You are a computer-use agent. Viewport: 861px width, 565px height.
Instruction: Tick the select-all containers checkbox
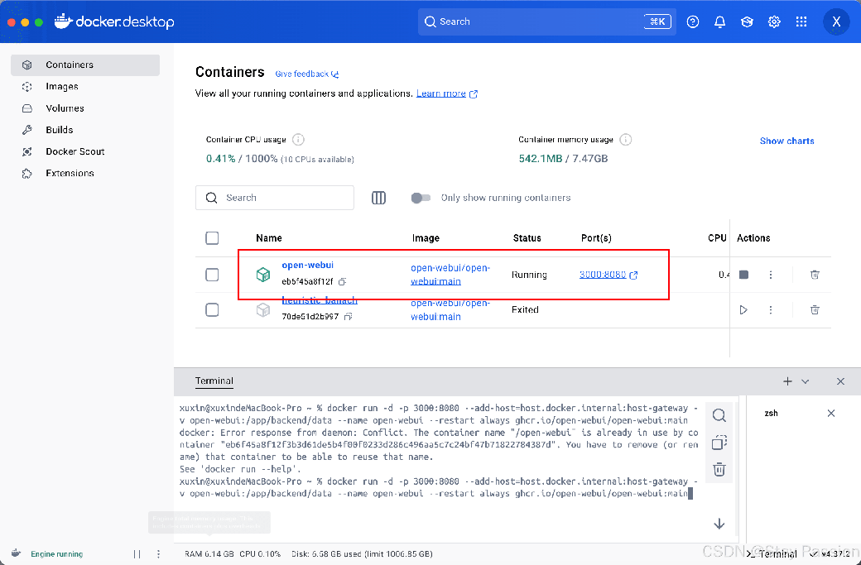(212, 238)
